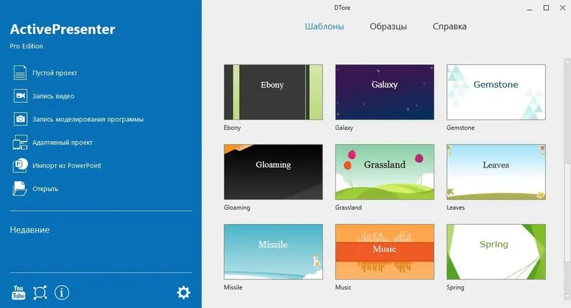Click the ActivePresenter title text
Viewport: 571px width, 308px height.
[x=62, y=29]
